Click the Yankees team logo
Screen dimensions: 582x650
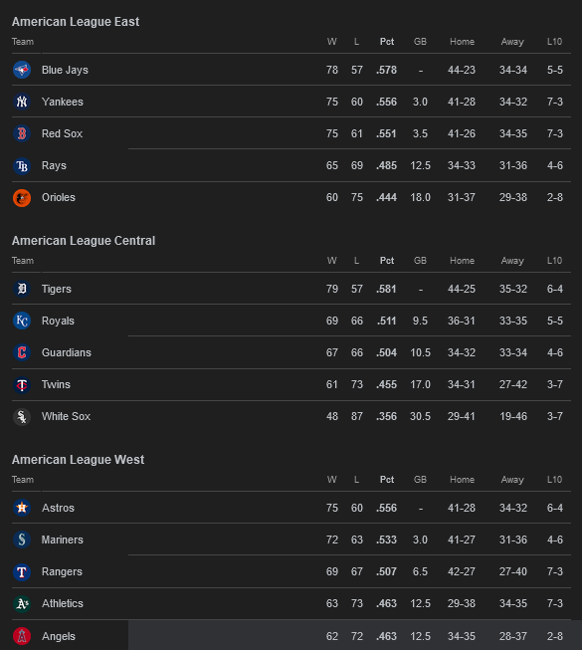point(22,102)
